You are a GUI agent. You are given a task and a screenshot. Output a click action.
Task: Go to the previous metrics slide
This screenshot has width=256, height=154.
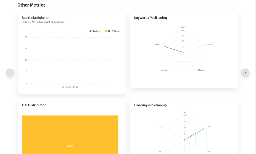point(10,73)
